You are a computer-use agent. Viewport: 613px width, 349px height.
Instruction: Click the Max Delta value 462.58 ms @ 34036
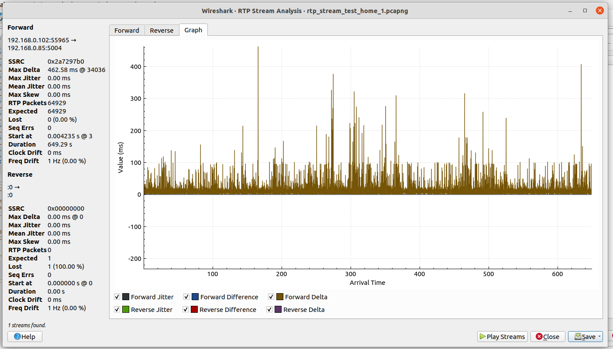click(76, 70)
